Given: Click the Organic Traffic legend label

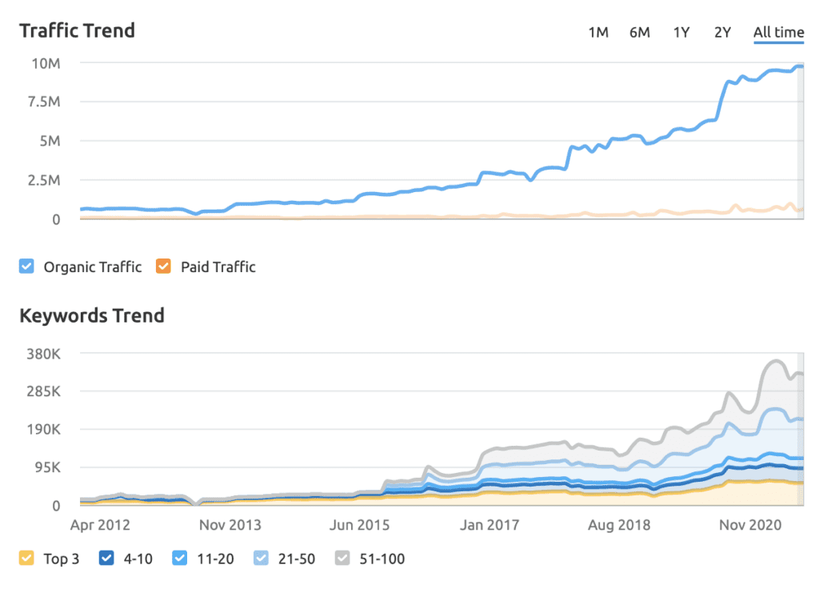Looking at the screenshot, I should click(x=93, y=267).
